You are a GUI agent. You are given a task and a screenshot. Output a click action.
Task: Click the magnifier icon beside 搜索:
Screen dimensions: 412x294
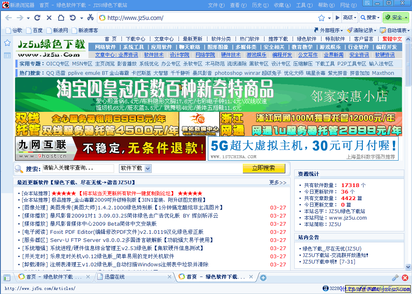pyautogui.click(x=19, y=169)
